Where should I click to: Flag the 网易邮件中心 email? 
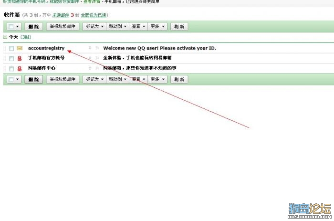(97, 68)
